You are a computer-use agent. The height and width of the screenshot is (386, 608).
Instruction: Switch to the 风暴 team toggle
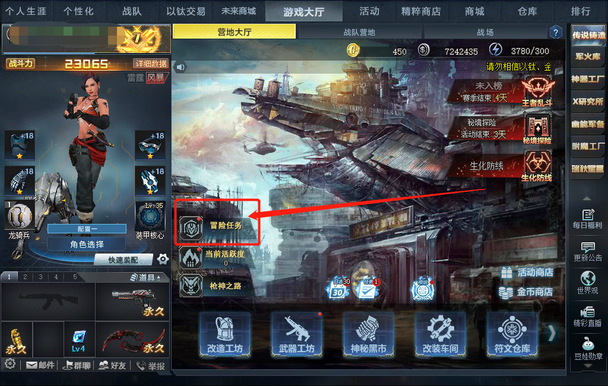(x=156, y=78)
